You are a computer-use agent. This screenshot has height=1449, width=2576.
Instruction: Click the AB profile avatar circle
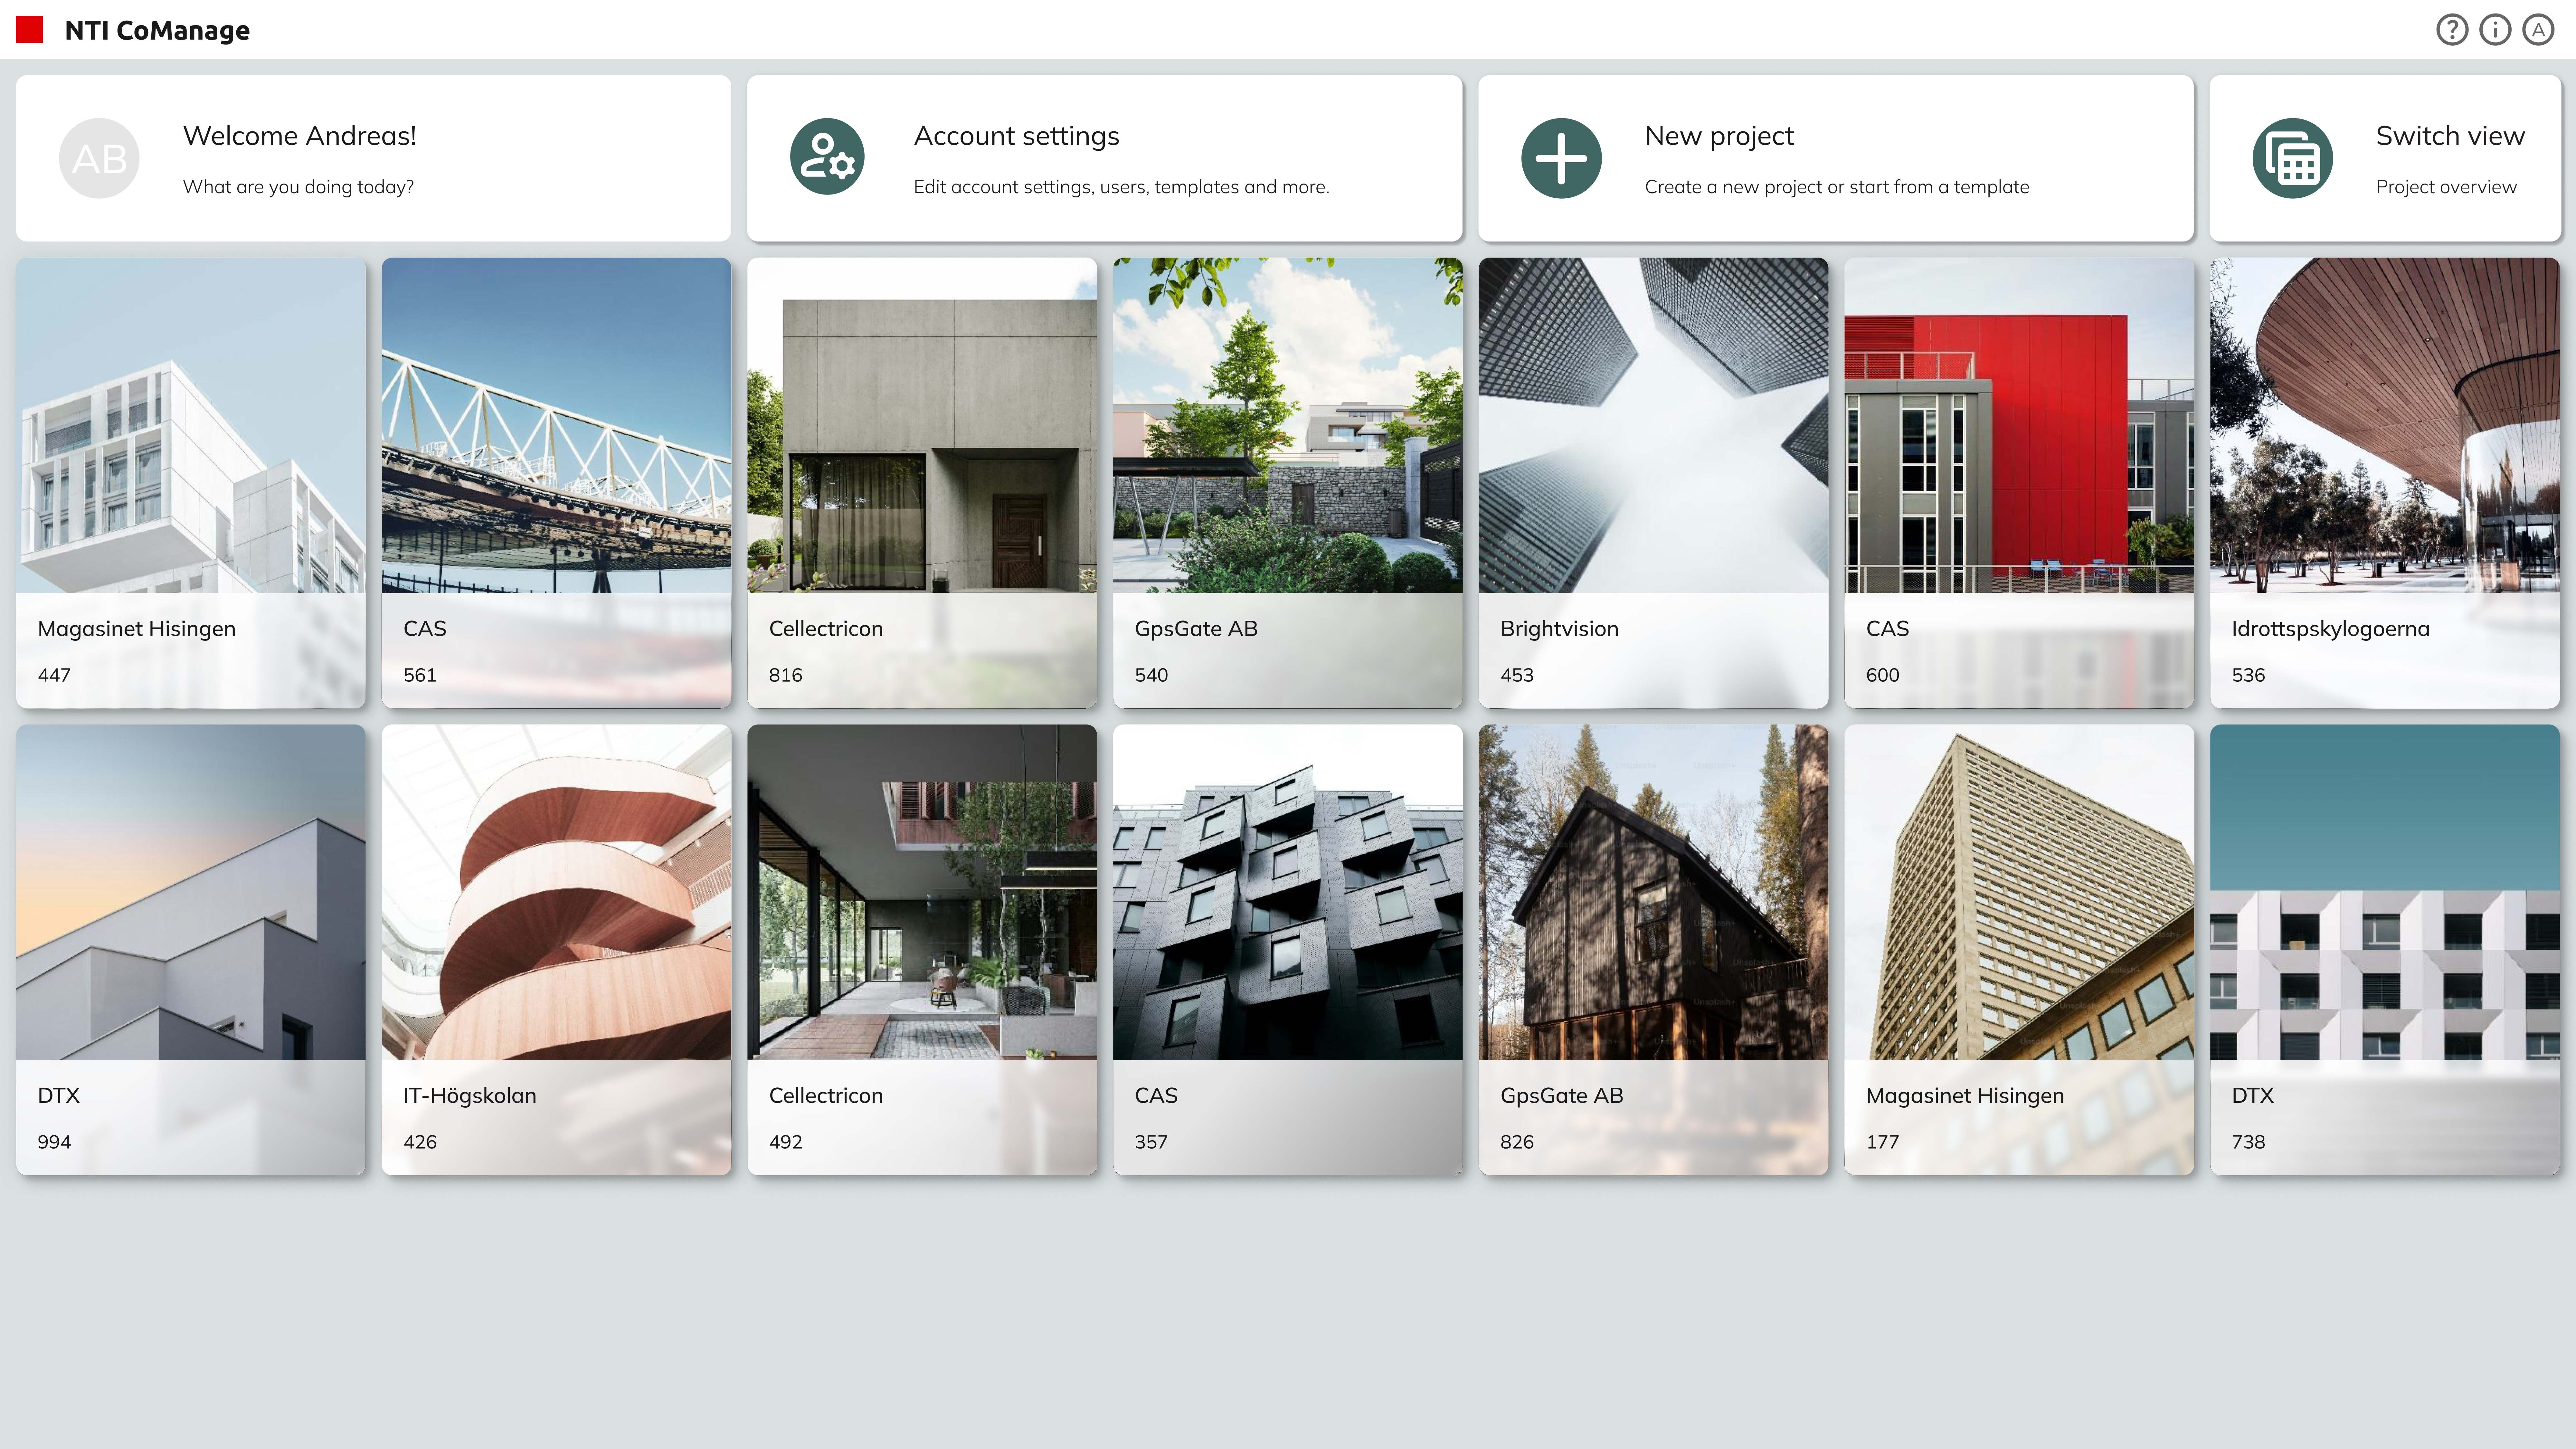tap(99, 158)
